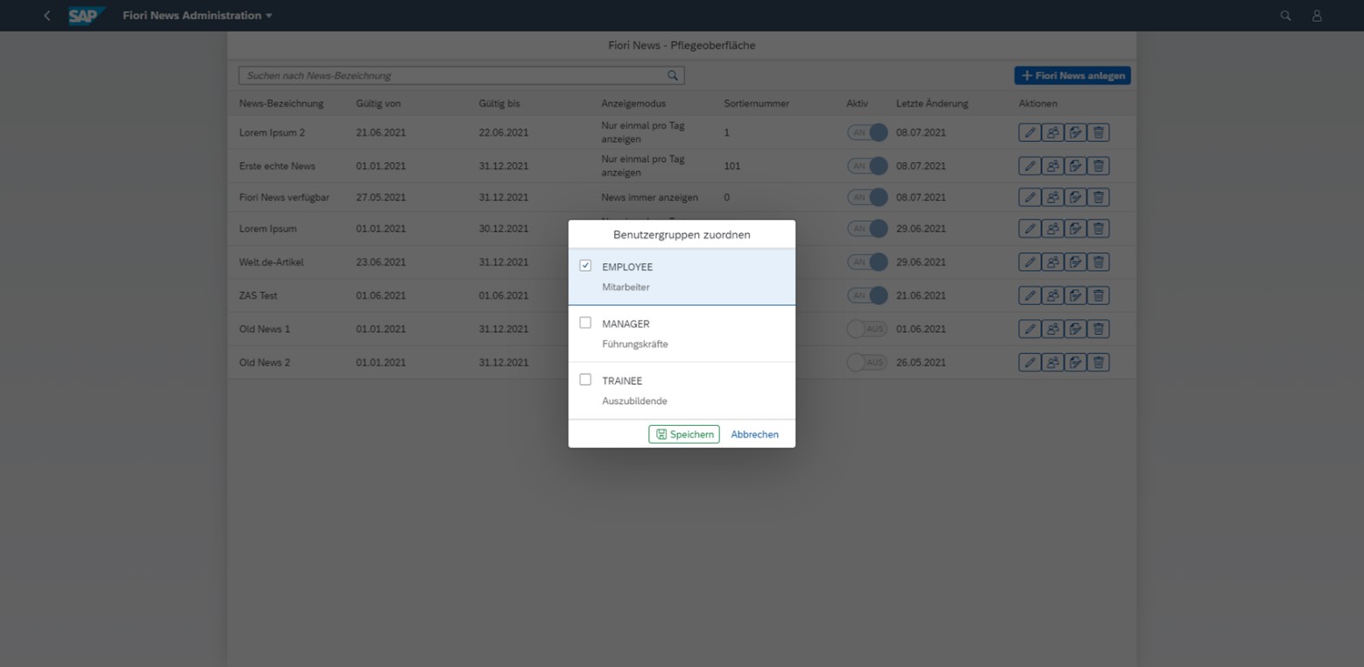Go back with the header back arrow
1364x667 pixels.
46,16
